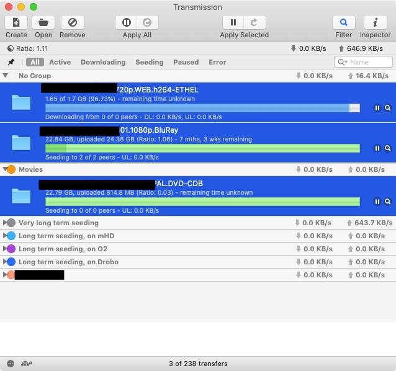
Task: Expand Long term seeding, on O2 group
Action: [4, 249]
